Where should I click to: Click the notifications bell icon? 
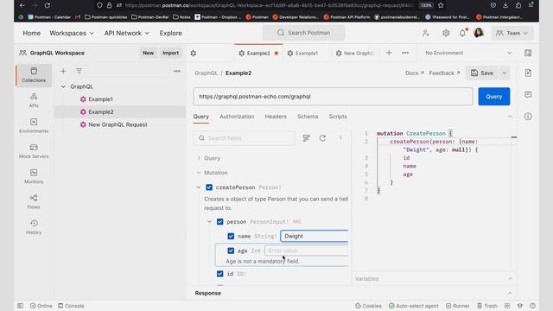(x=462, y=33)
